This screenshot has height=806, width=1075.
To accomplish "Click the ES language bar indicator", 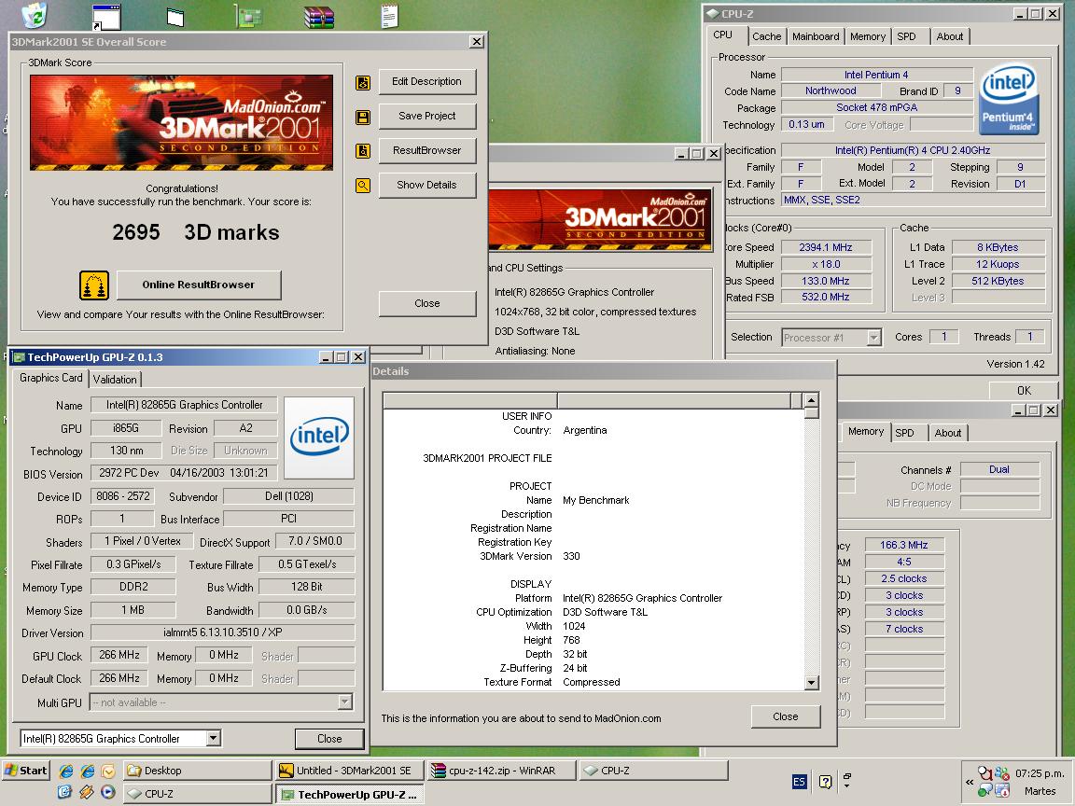I will coord(800,782).
